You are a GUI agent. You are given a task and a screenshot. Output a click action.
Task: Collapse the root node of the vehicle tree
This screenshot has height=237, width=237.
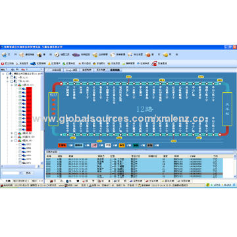pos(3,74)
